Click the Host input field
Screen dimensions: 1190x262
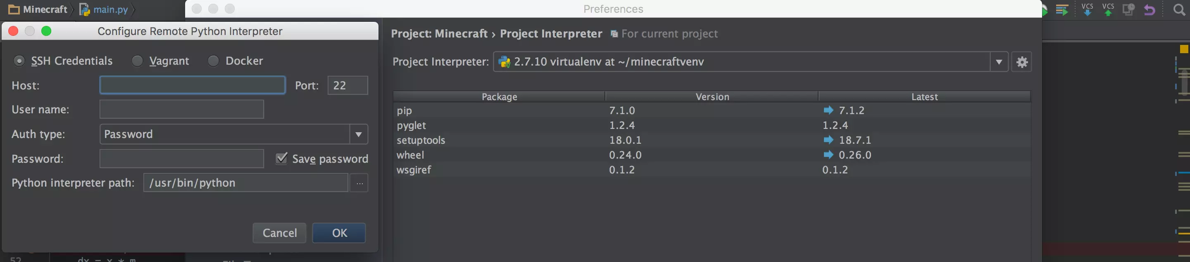point(192,85)
